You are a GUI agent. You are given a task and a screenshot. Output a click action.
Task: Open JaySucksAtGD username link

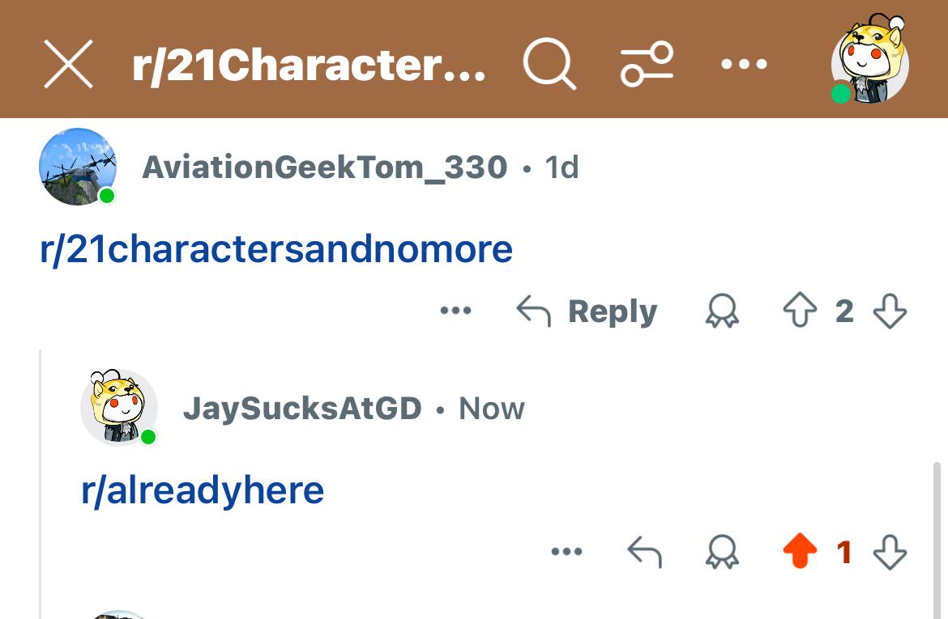[303, 409]
